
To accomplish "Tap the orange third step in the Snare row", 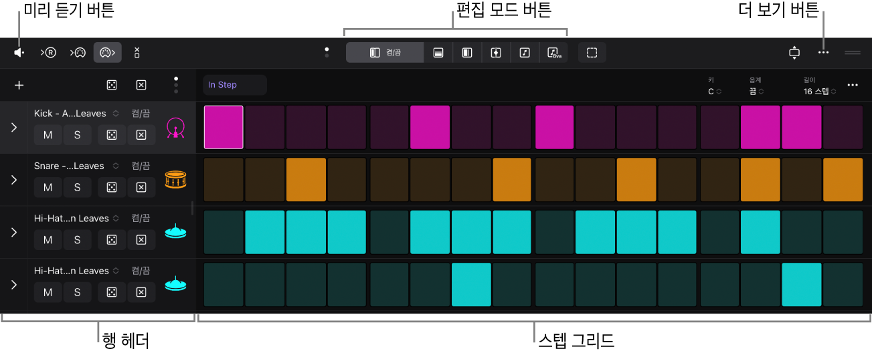I will (x=307, y=179).
